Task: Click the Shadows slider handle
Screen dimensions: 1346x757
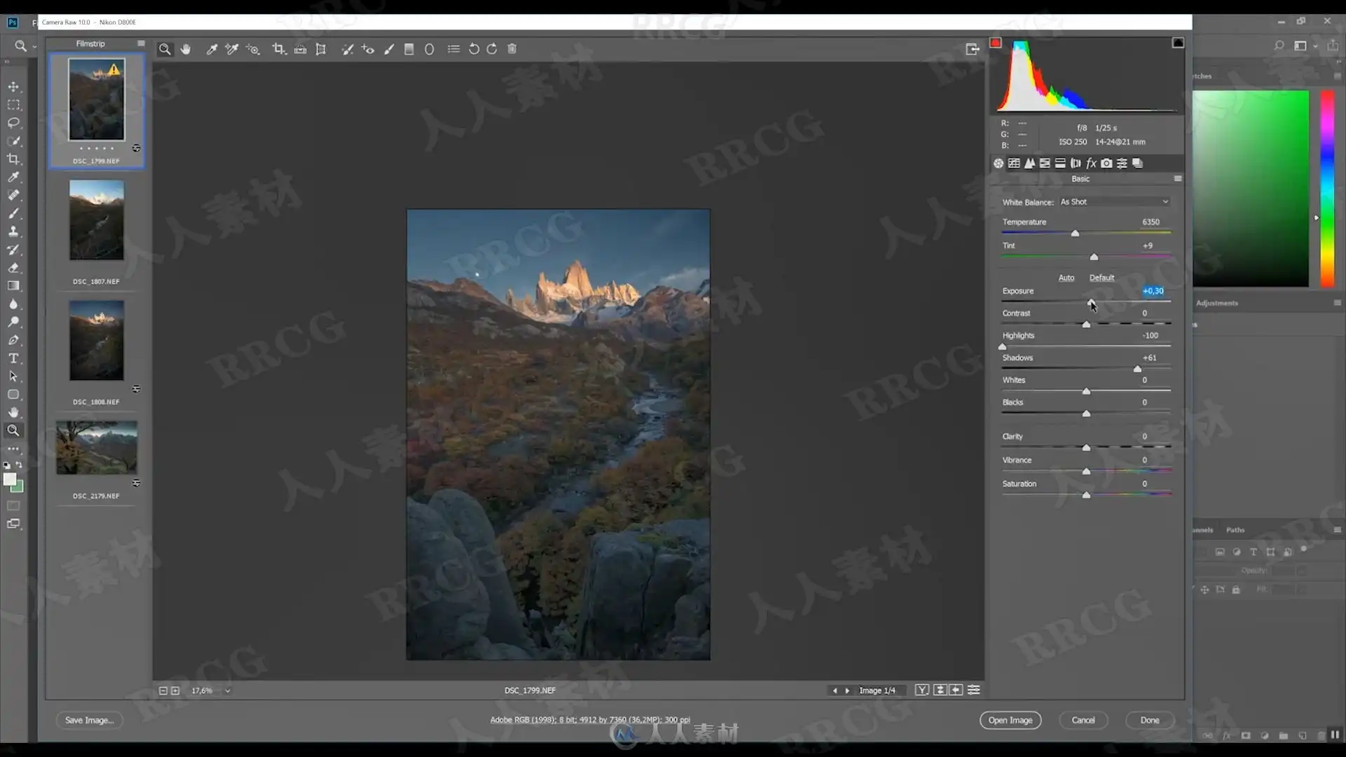Action: tap(1137, 369)
